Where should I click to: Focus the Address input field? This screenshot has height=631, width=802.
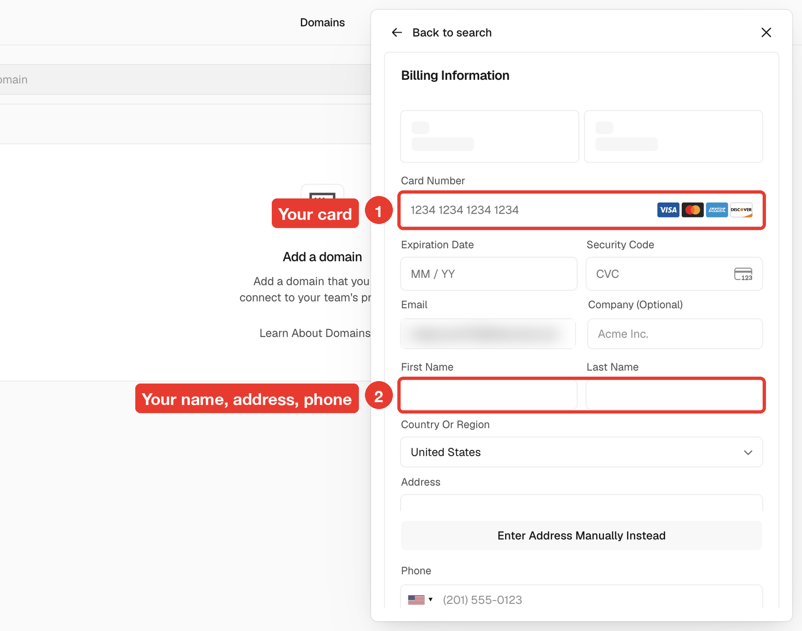click(x=581, y=503)
